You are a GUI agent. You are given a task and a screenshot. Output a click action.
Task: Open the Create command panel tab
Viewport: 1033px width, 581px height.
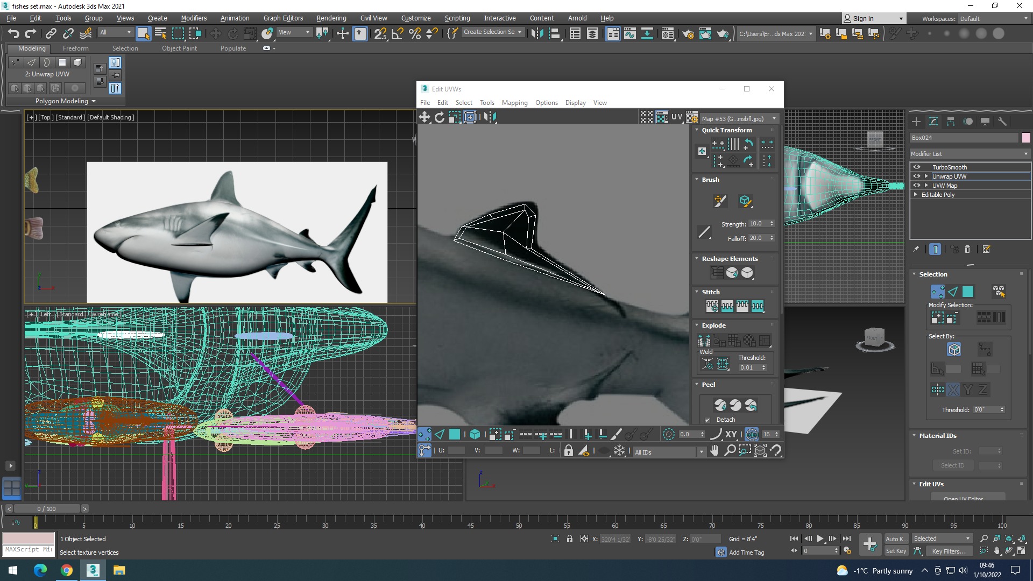[x=916, y=122]
